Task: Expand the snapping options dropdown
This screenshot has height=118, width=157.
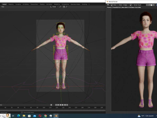Action: pos(67,7)
